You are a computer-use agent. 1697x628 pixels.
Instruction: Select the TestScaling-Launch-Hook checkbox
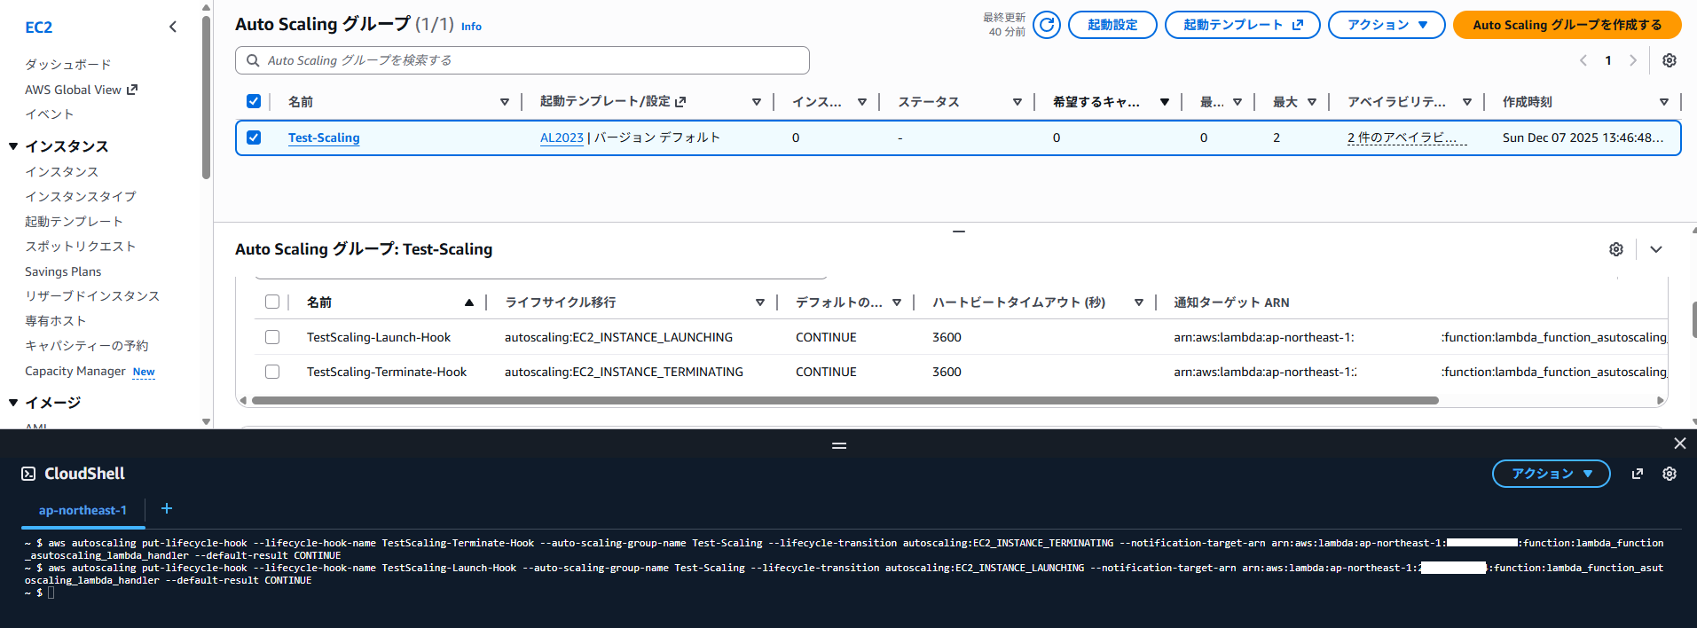[272, 337]
